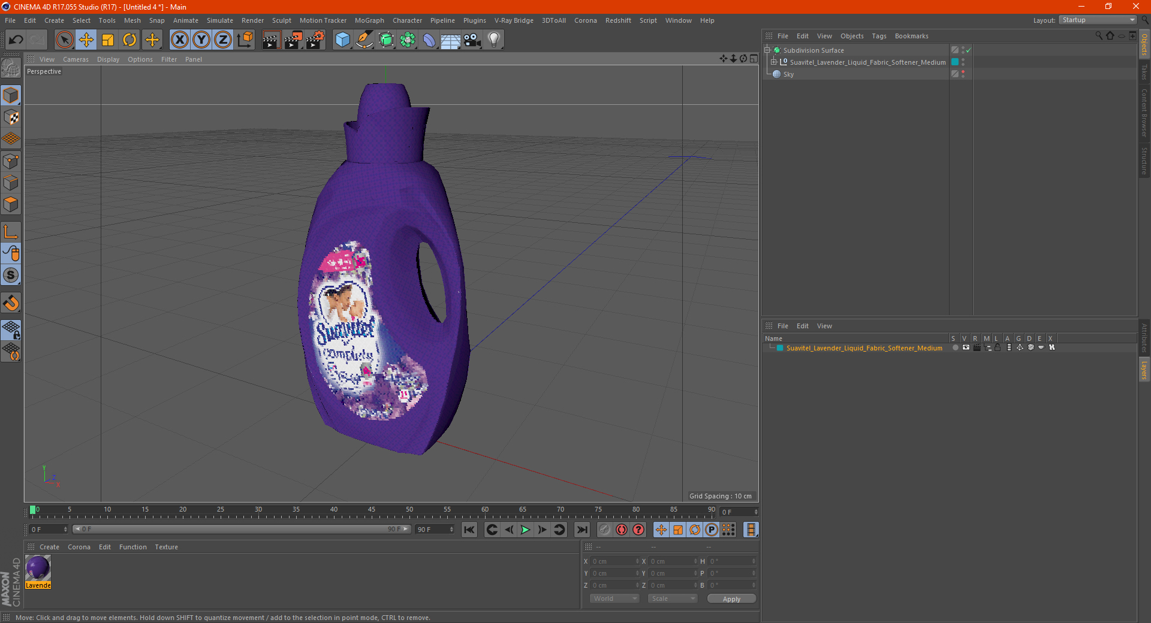Click Record Active Objects button
Screen dimensions: 1151x623
coord(605,530)
